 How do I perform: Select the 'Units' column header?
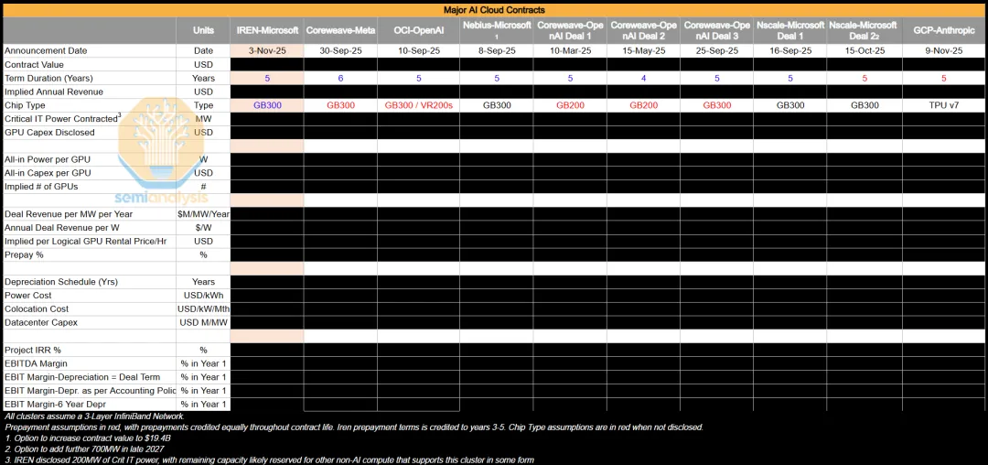[x=203, y=29]
